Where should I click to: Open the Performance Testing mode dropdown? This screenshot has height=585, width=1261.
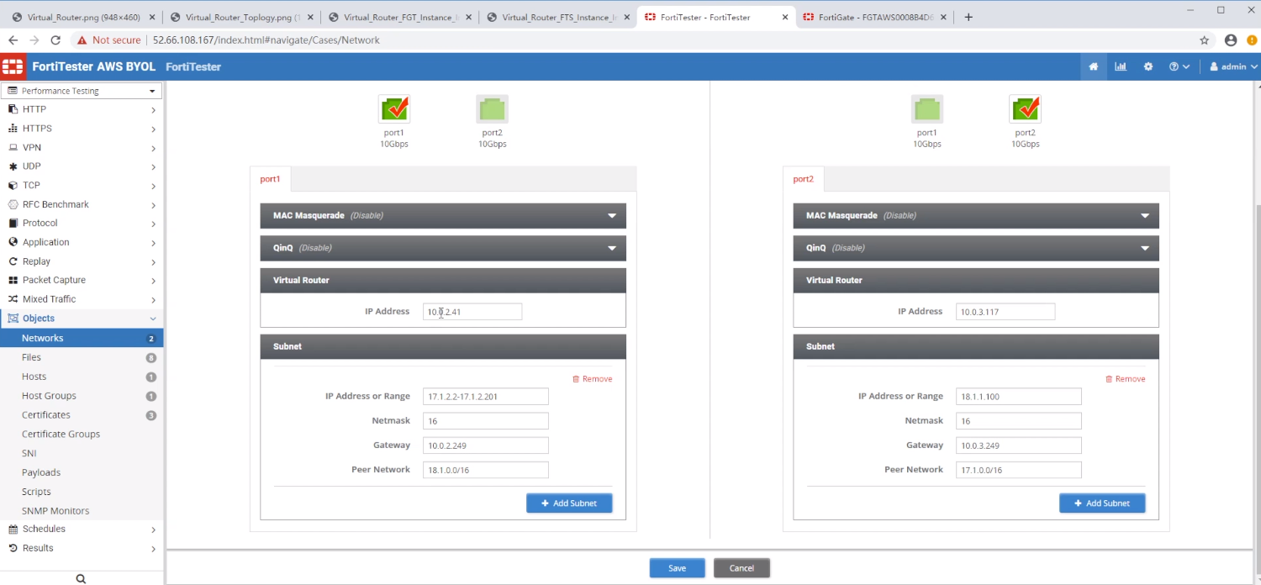[x=81, y=90]
